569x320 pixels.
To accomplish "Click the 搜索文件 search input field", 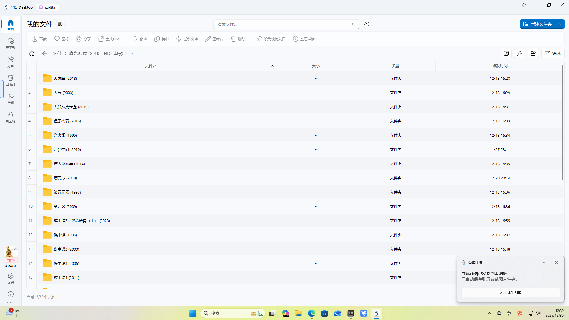I will (x=286, y=24).
